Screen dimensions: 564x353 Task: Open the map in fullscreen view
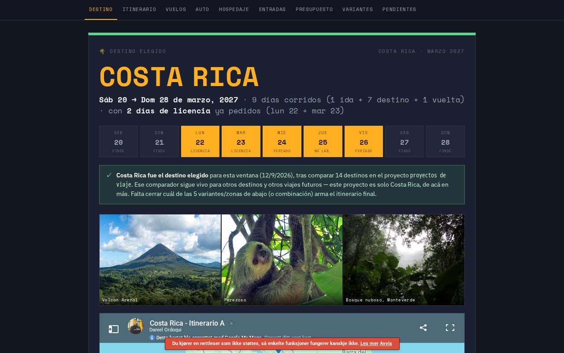450,327
